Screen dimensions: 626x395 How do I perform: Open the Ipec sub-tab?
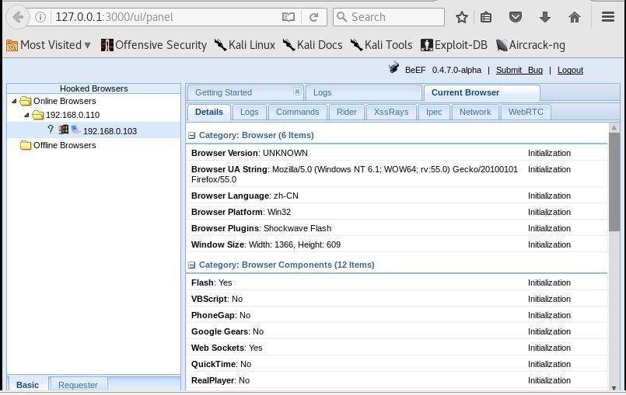[434, 112]
